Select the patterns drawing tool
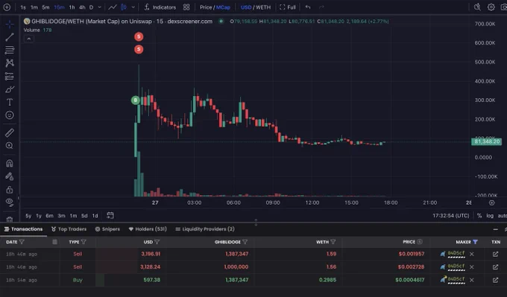Image resolution: width=507 pixels, height=297 pixels. click(x=10, y=63)
